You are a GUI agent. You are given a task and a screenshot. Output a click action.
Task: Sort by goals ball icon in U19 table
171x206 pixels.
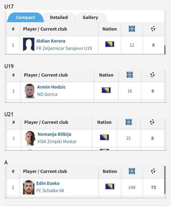152,75
